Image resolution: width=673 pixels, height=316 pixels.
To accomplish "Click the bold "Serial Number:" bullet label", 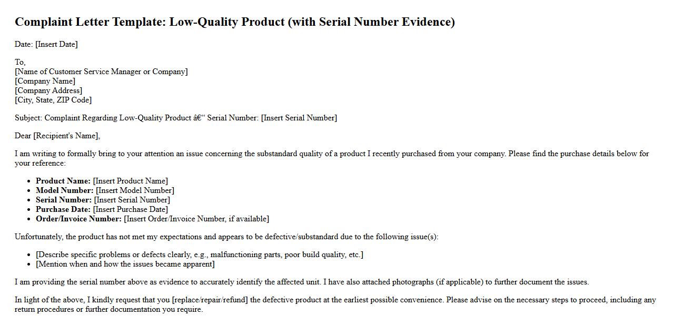I will point(64,200).
